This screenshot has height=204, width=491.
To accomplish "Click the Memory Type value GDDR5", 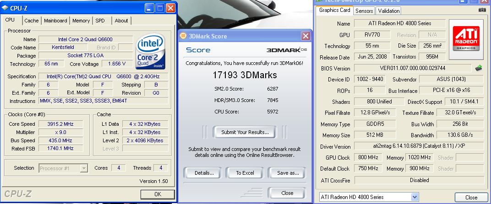I will pos(375,124).
